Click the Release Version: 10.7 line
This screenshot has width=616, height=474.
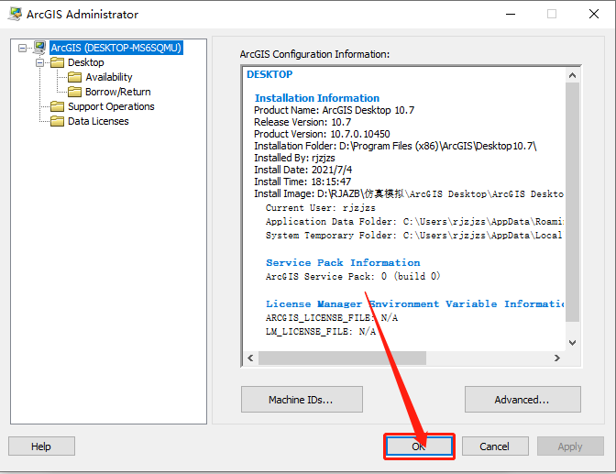pyautogui.click(x=302, y=122)
